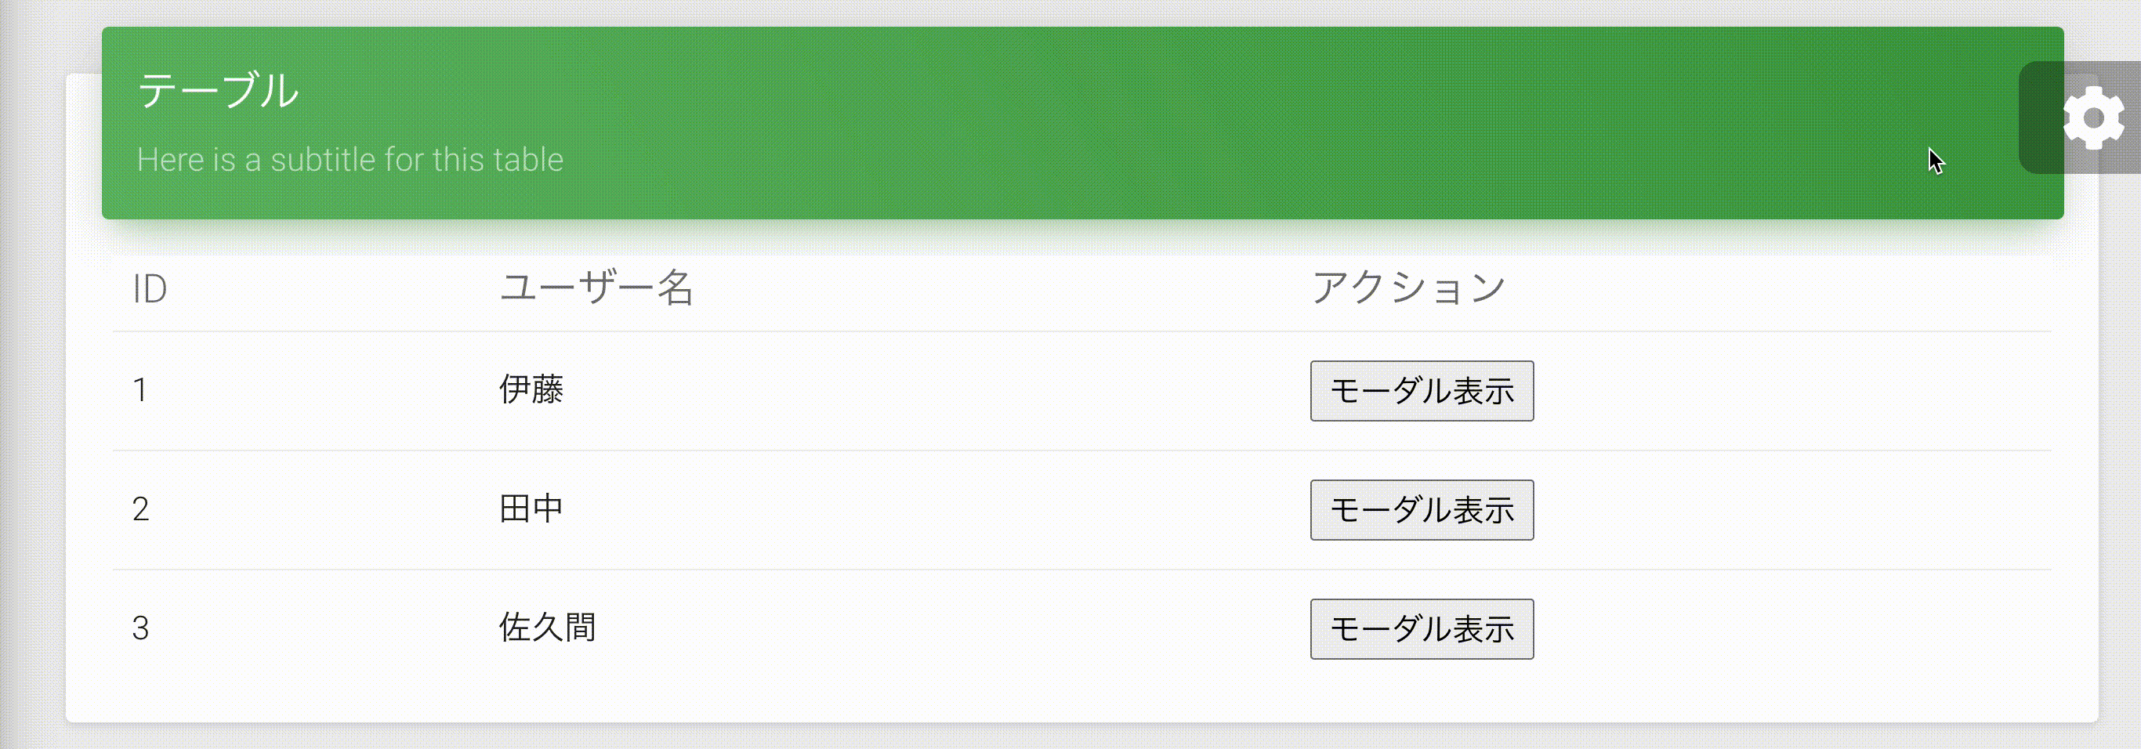Click the name 田中 in row two
The image size is (2141, 749).
(533, 508)
